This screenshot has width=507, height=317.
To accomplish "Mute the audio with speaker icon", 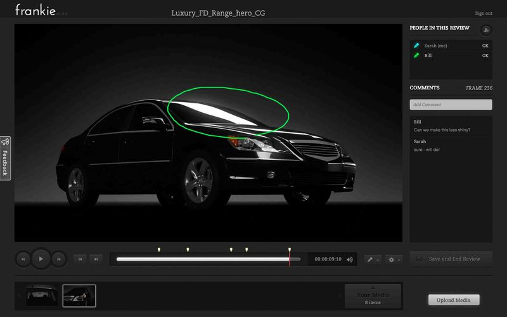I will [350, 259].
